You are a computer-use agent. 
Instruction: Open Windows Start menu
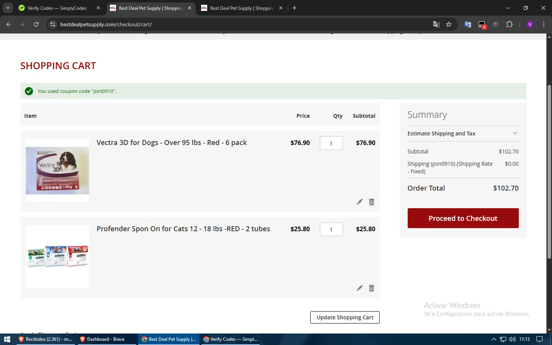(7, 339)
